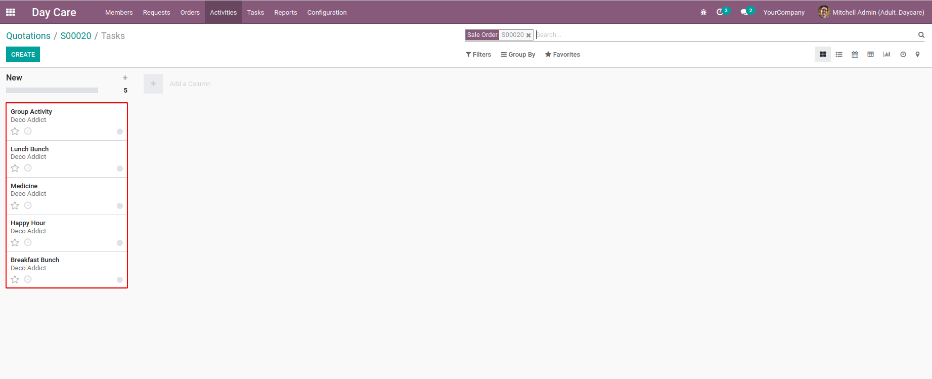This screenshot has width=932, height=379.
Task: Open the Reports menu
Action: [286, 12]
